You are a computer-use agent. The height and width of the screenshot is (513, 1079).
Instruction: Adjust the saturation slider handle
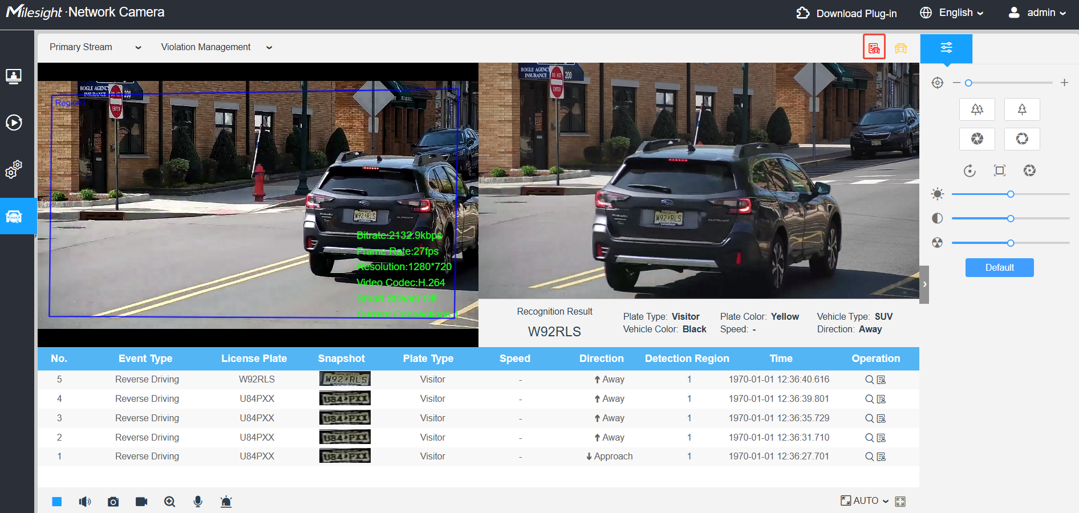[x=1011, y=243]
